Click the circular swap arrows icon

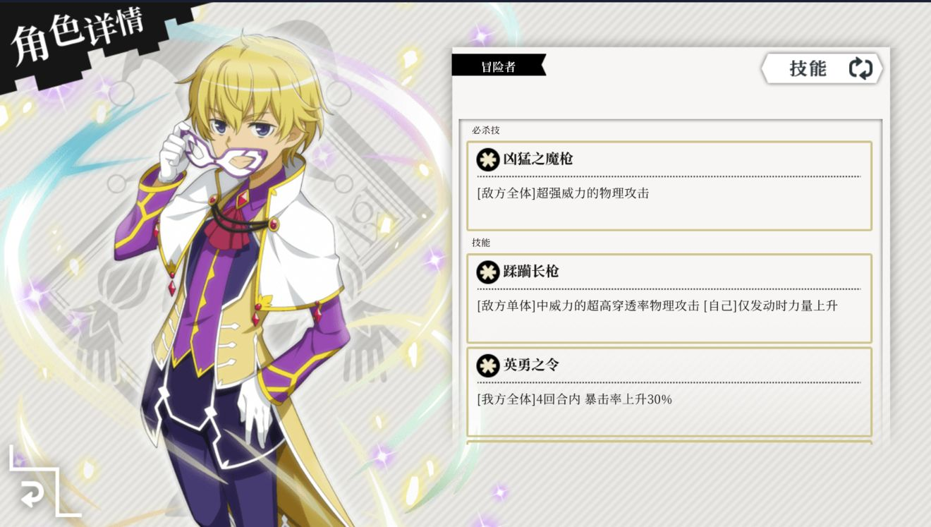860,68
